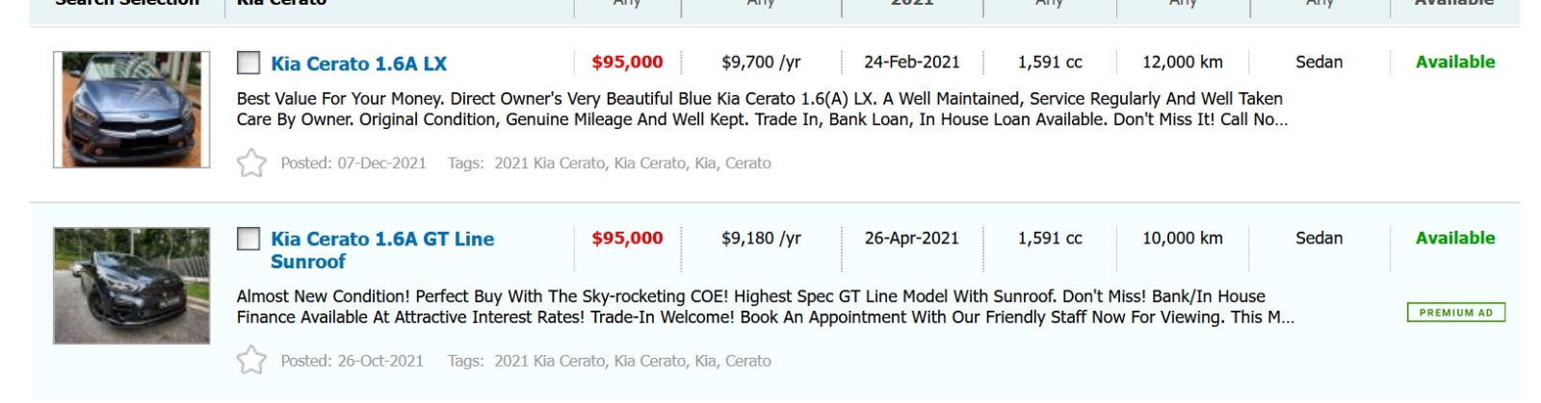Viewport: 1541px width, 403px height.
Task: Open the dark grey GT Line car photo
Action: tap(131, 286)
